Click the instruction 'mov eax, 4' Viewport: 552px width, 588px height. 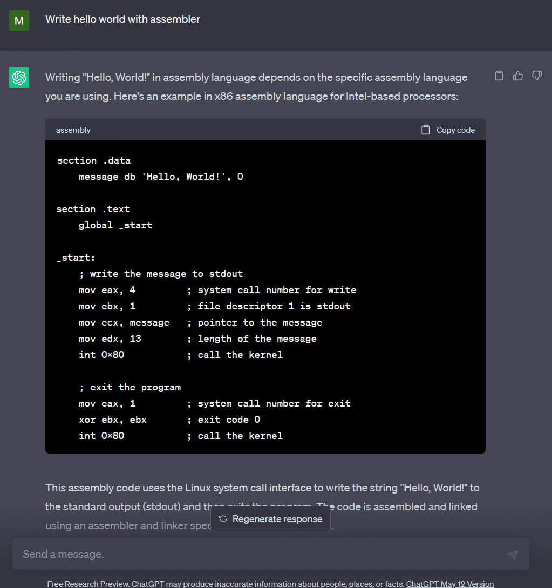click(107, 290)
